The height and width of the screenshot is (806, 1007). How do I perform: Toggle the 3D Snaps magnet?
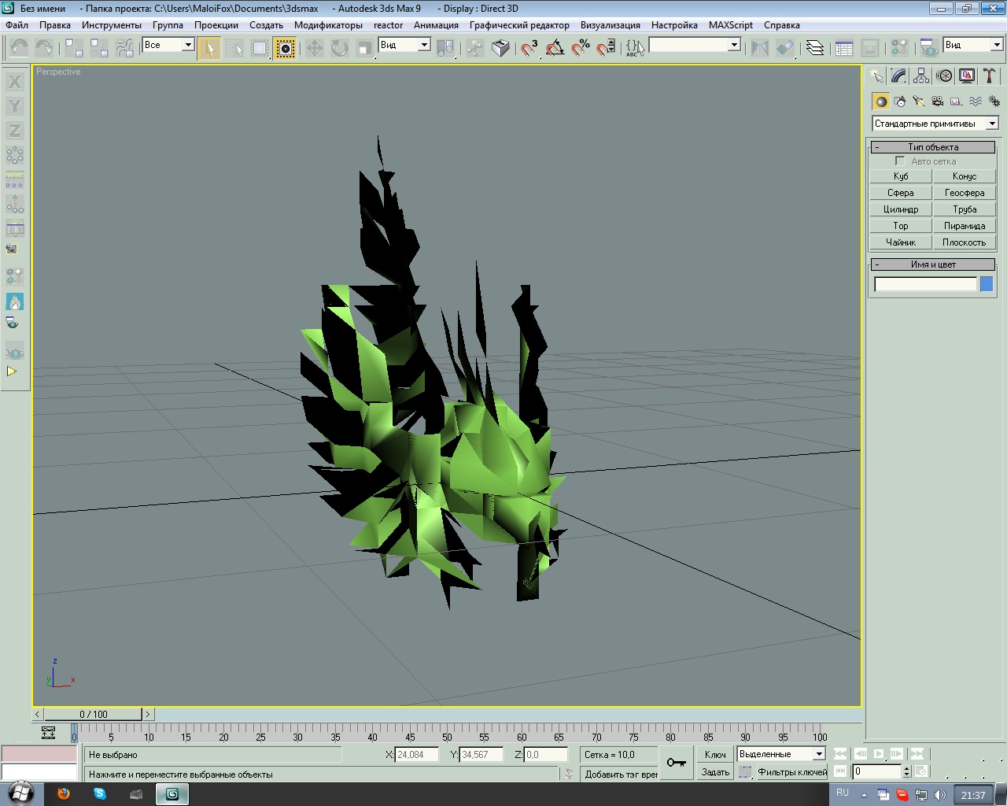tap(529, 48)
